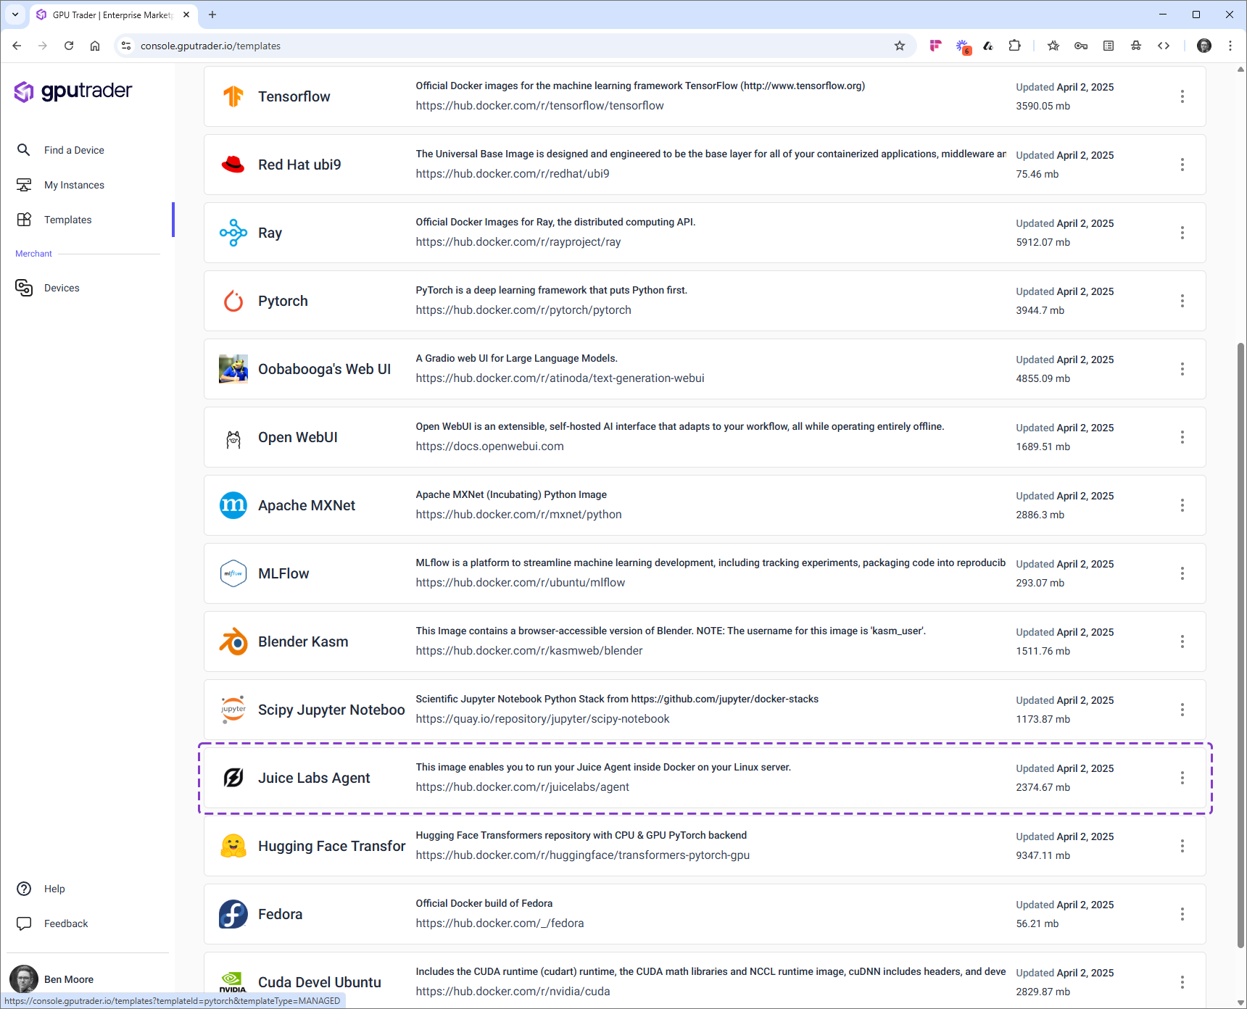1247x1009 pixels.
Task: Click the Blender Kasm logo
Action: click(233, 641)
